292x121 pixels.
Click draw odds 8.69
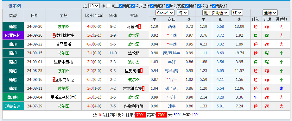tap(220, 53)
